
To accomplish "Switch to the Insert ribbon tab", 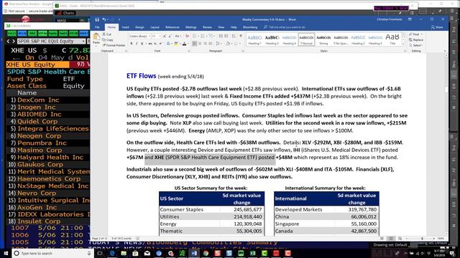I will (126, 27).
